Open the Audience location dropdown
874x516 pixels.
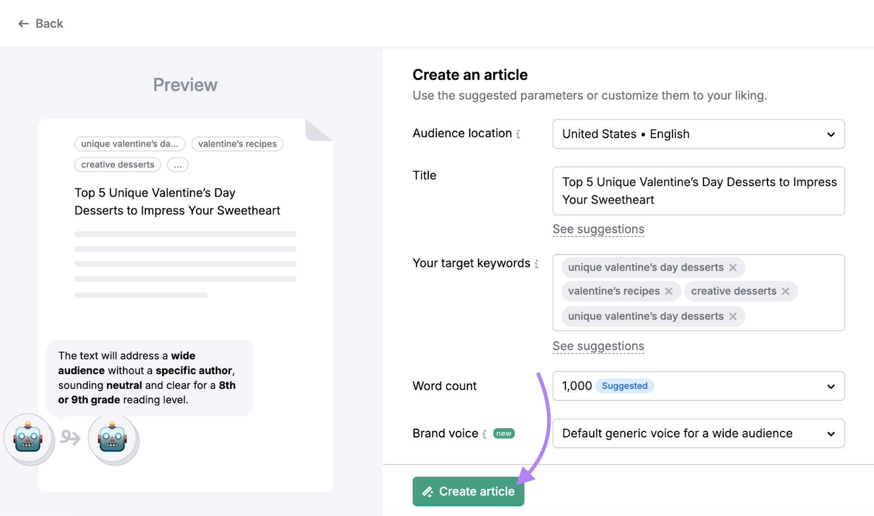pyautogui.click(x=831, y=134)
